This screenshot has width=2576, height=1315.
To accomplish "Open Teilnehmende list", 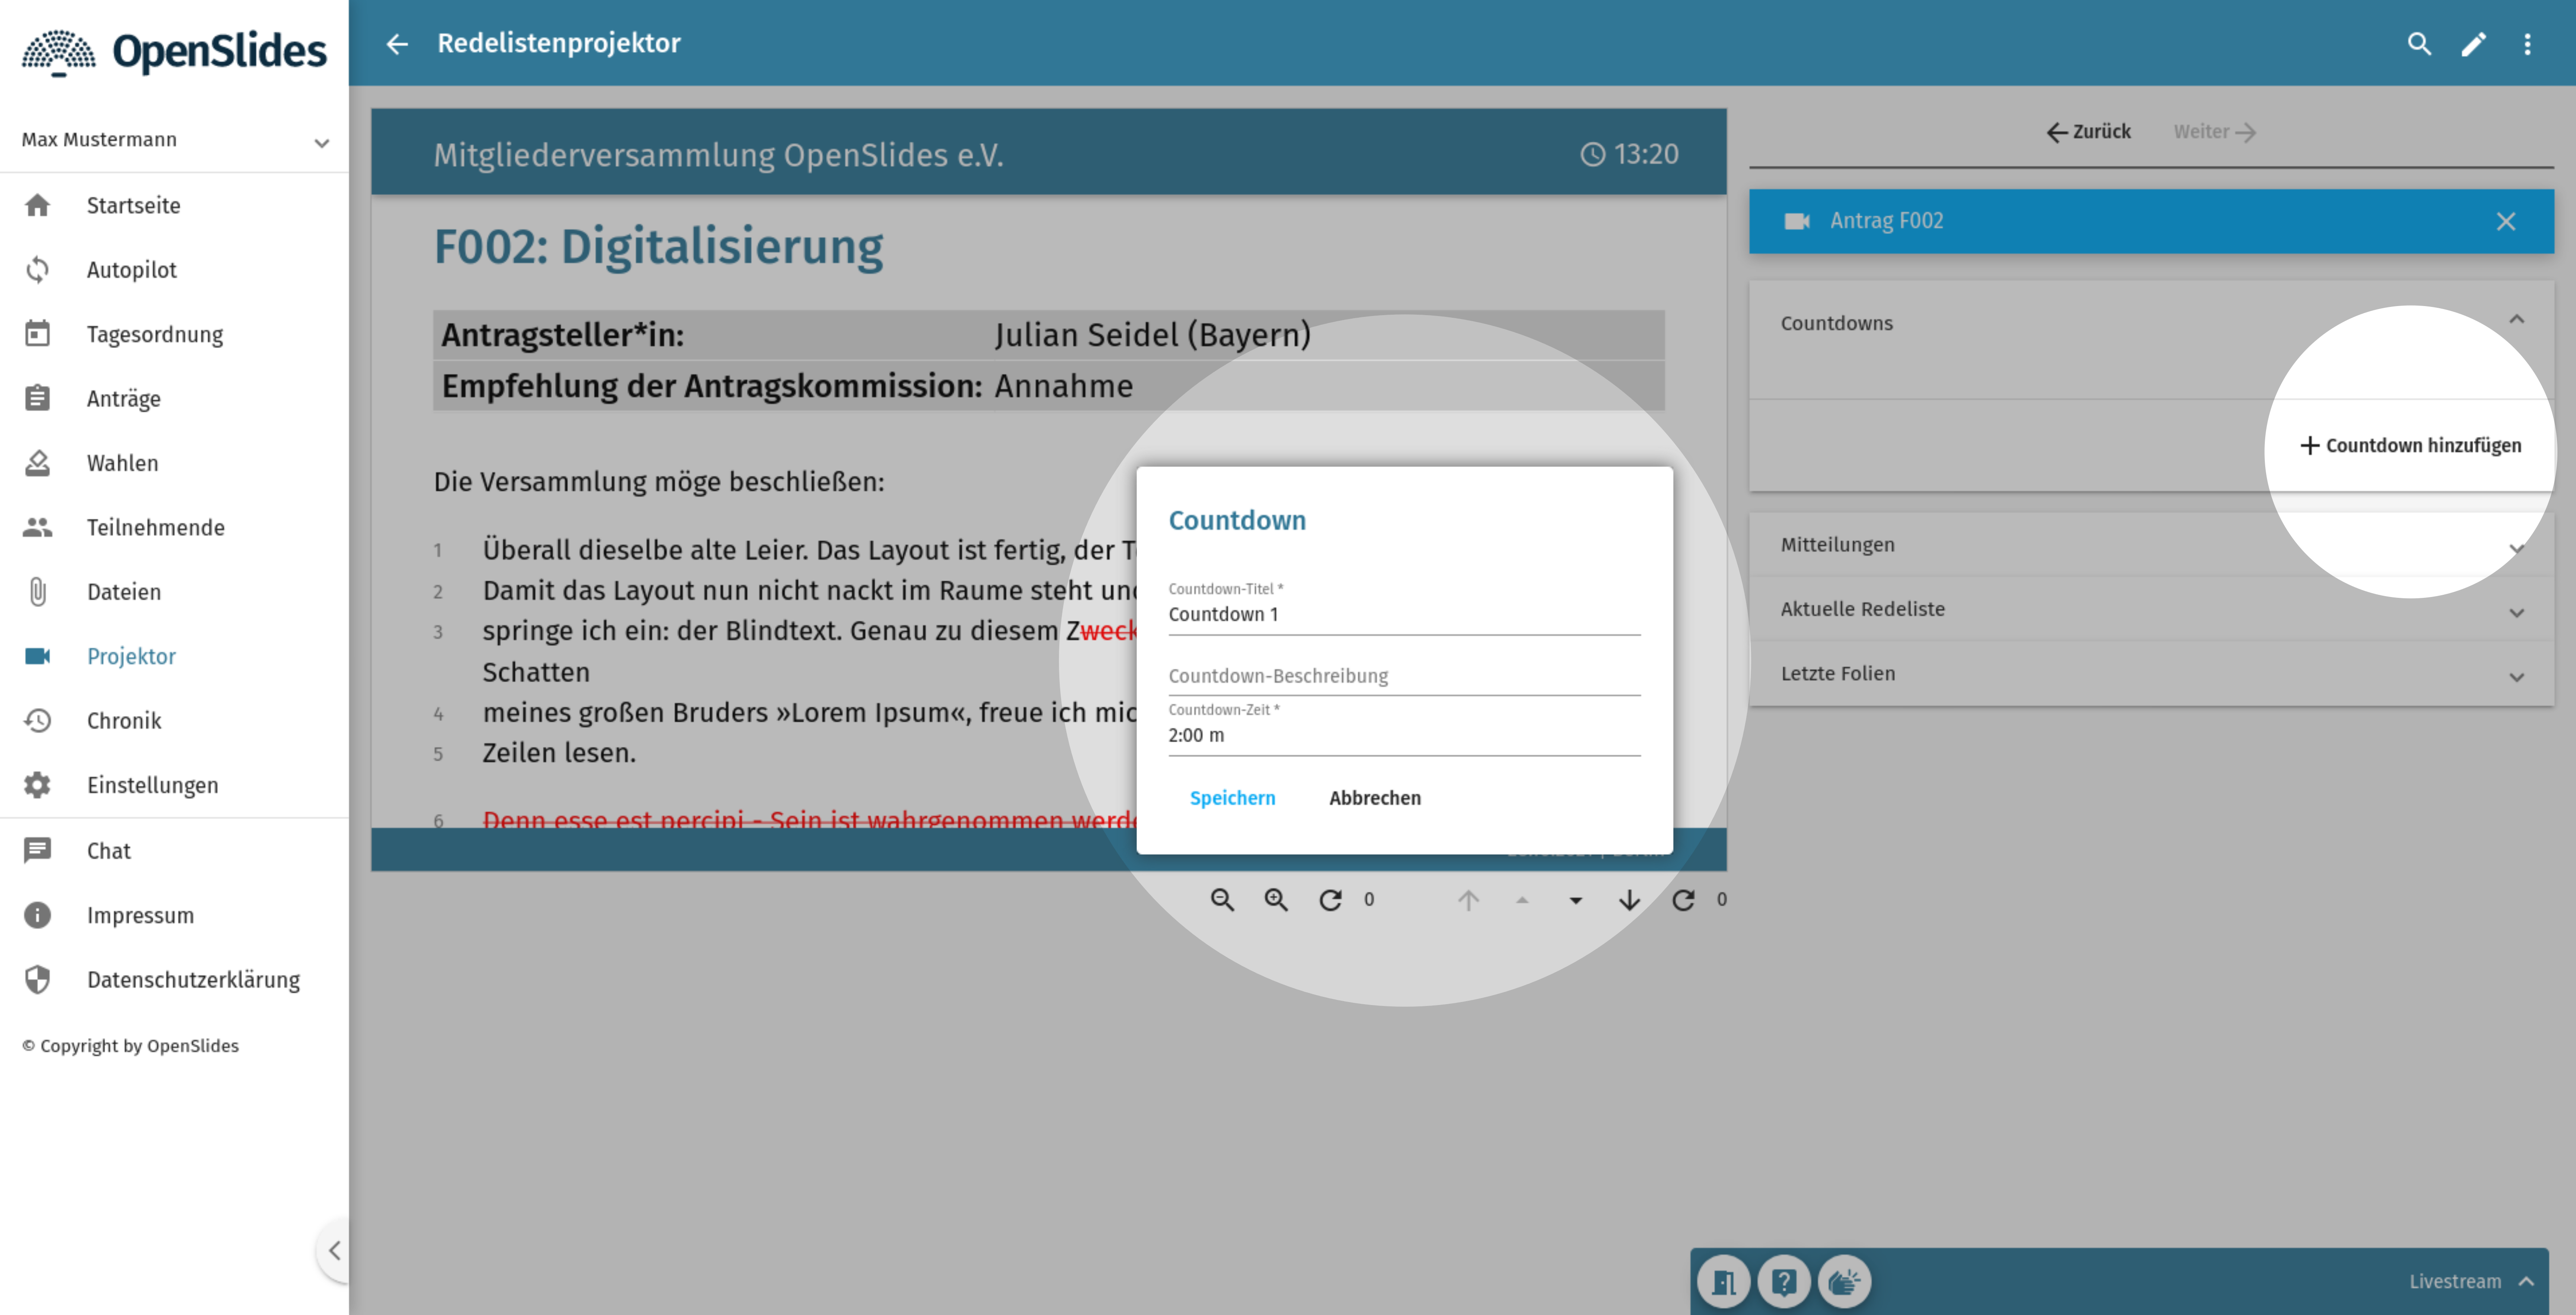I will pos(174,527).
